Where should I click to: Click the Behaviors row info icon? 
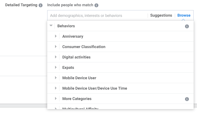pyautogui.click(x=187, y=26)
